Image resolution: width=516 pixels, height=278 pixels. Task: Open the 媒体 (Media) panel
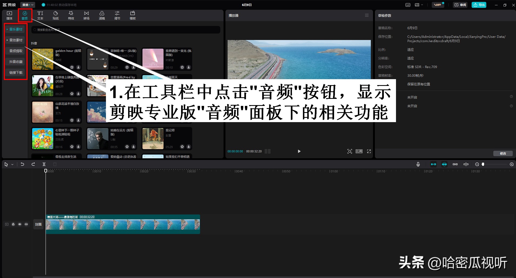tap(9, 15)
